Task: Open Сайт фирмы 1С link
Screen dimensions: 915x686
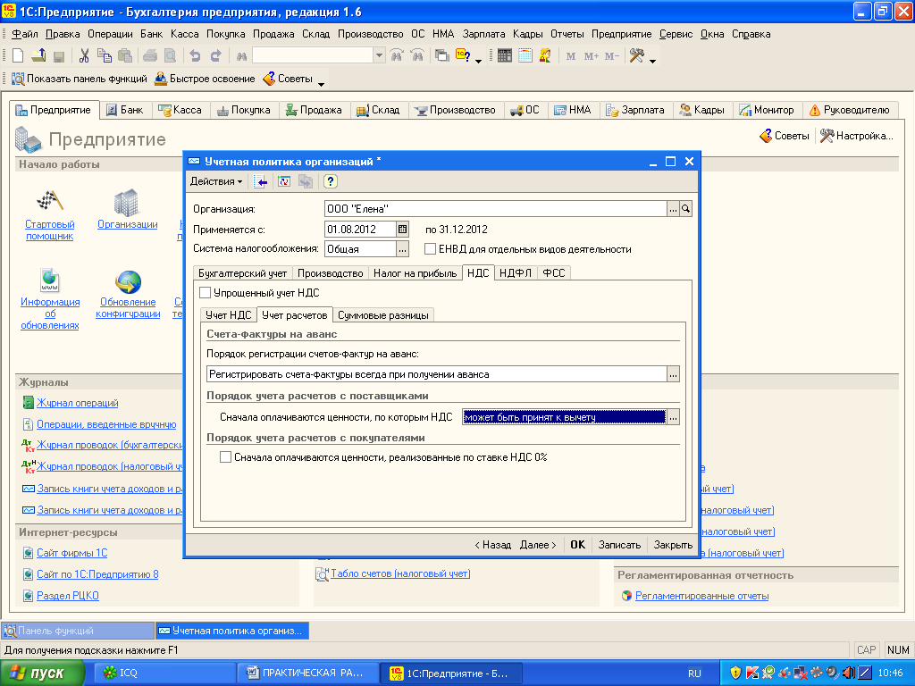Action: (x=71, y=553)
